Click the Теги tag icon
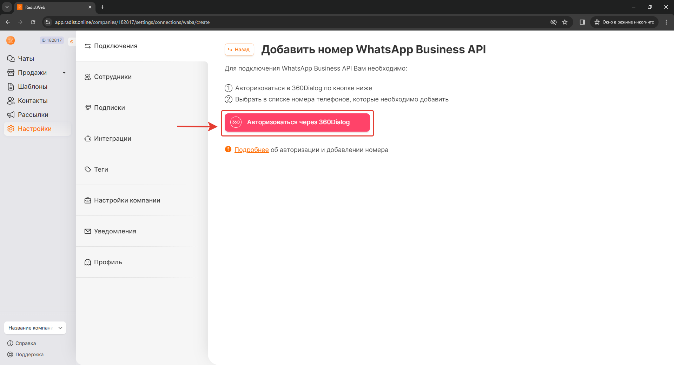The image size is (674, 365). [88, 170]
